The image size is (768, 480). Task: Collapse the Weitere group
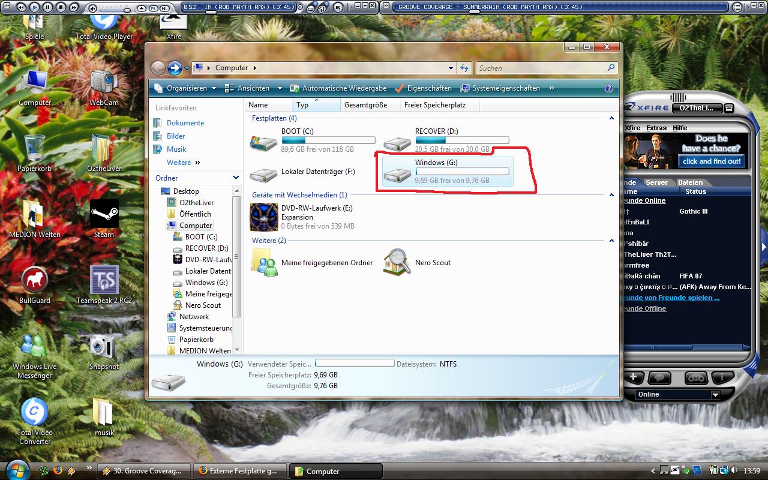coord(611,241)
